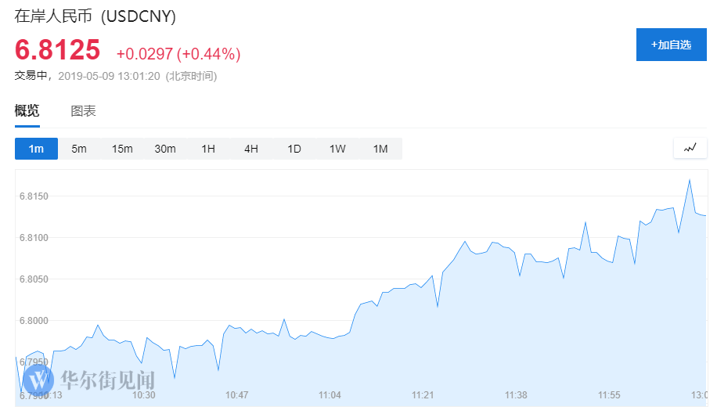
Task: Select the 5m interval
Action: pos(79,149)
